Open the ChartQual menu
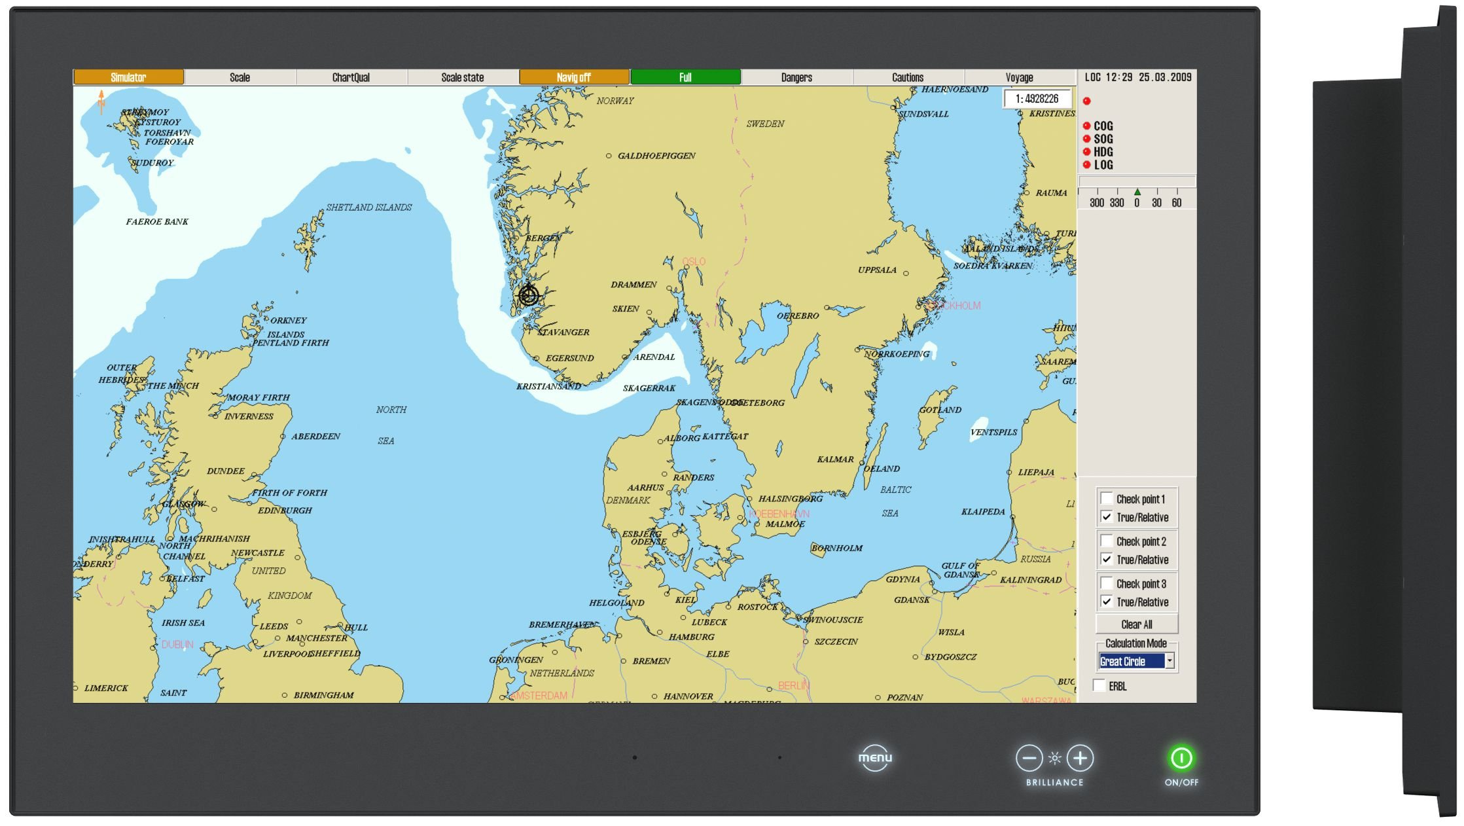This screenshot has width=1464, height=826. tap(351, 77)
